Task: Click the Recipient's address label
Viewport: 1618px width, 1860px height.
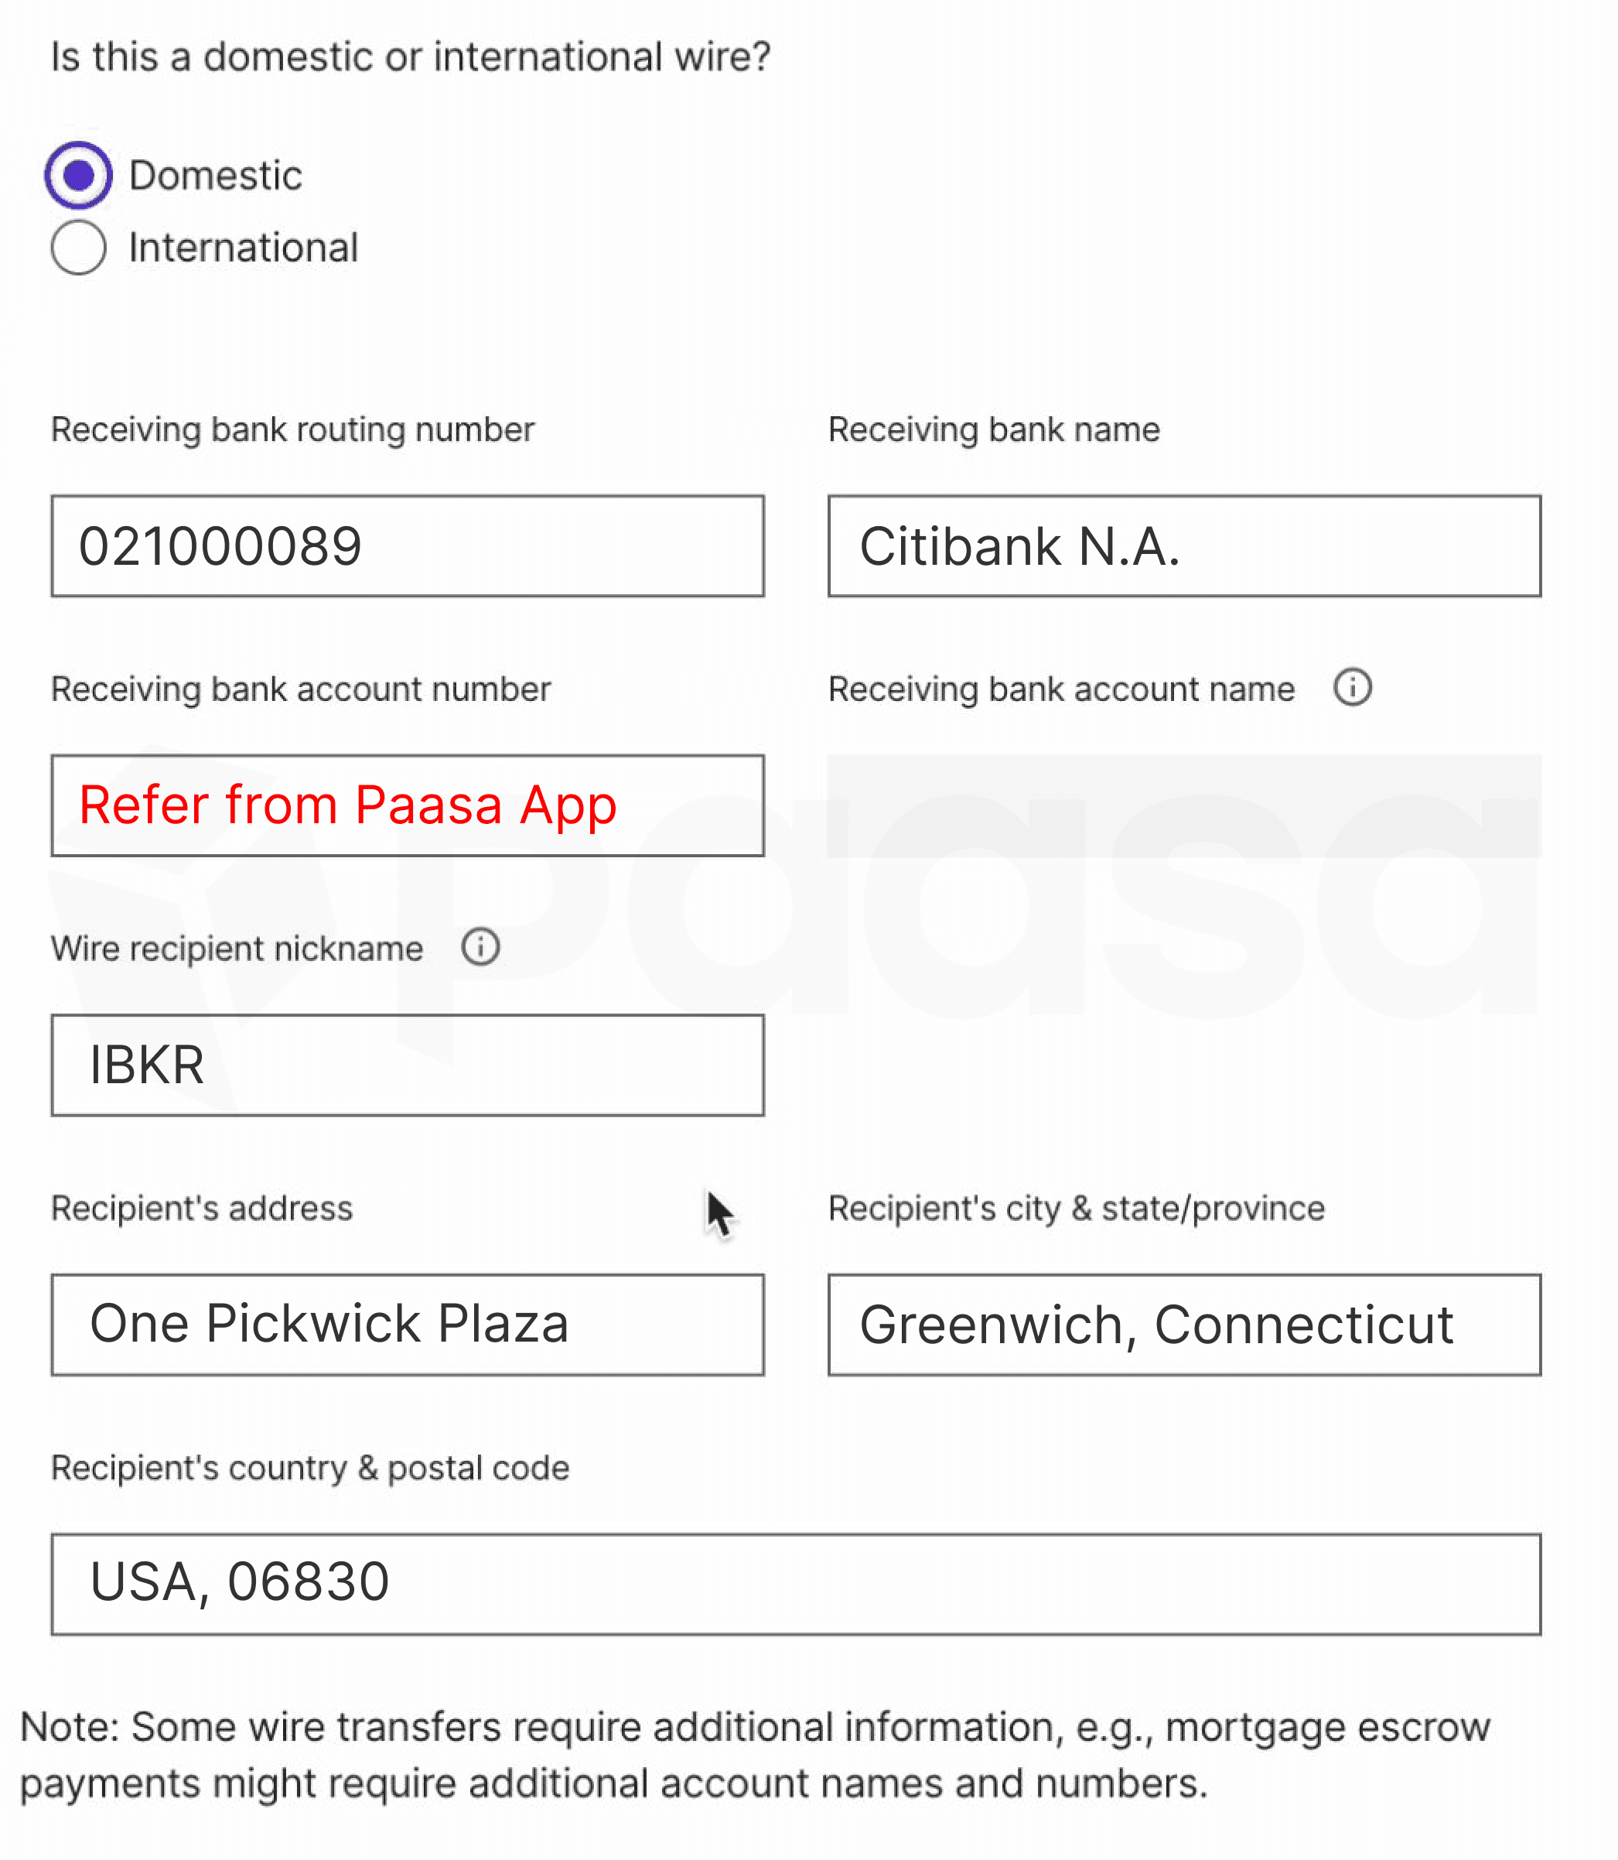Action: (201, 1209)
